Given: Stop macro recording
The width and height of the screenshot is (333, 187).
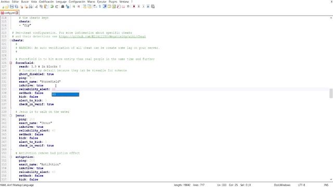Looking at the screenshot, I should tap(139, 7).
